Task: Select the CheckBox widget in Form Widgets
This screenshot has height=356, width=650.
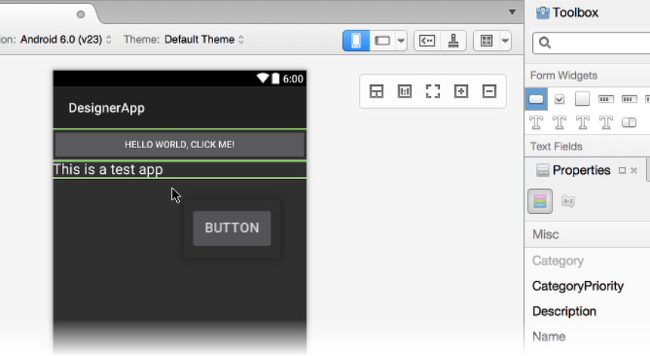Action: [x=559, y=99]
